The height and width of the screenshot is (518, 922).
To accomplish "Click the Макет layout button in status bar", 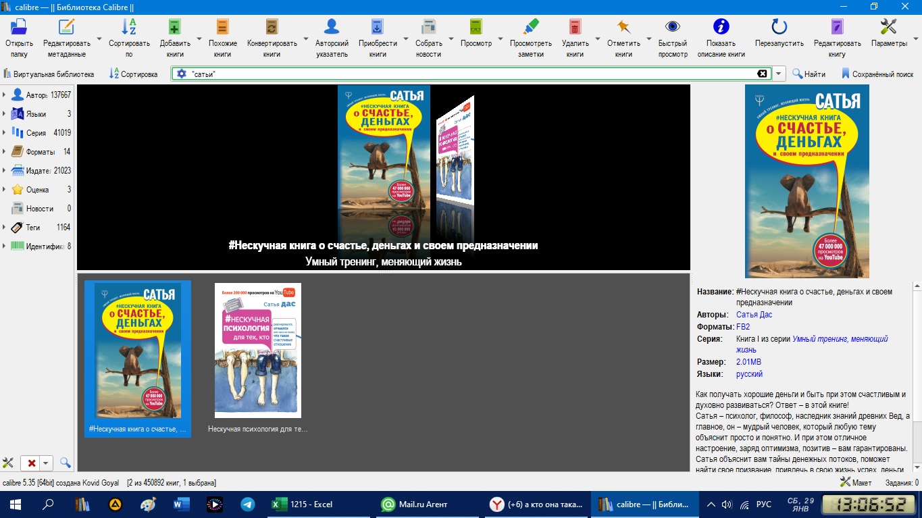I will (x=856, y=483).
